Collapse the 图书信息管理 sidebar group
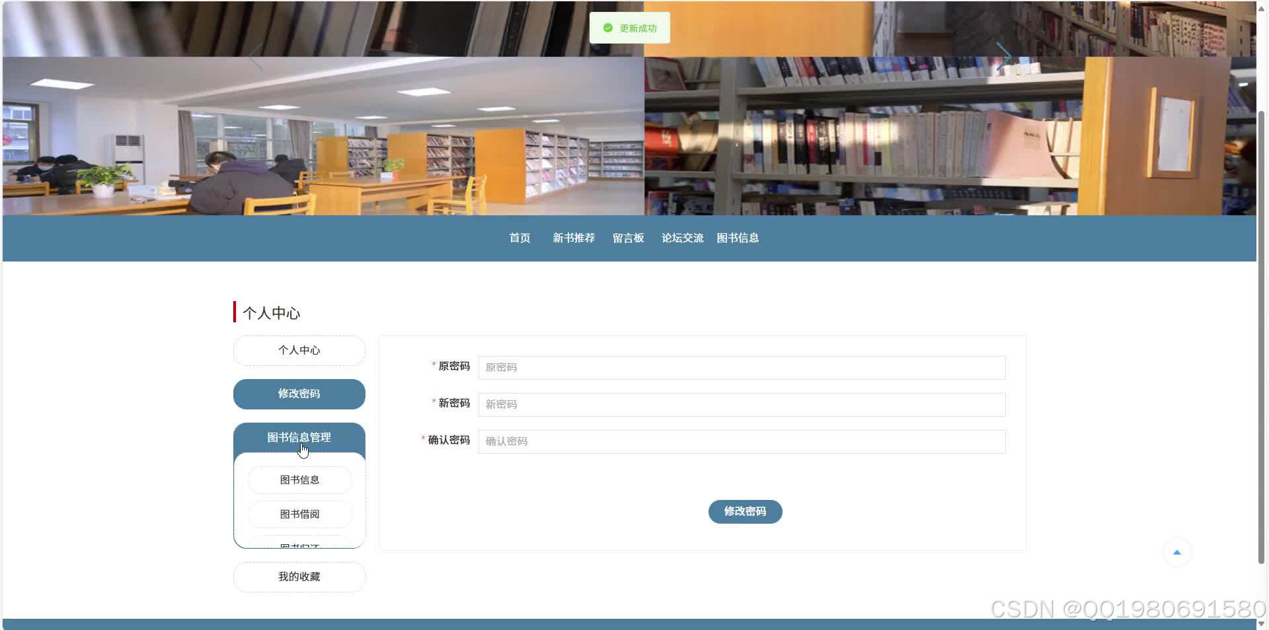Image resolution: width=1269 pixels, height=630 pixels. coord(299,437)
